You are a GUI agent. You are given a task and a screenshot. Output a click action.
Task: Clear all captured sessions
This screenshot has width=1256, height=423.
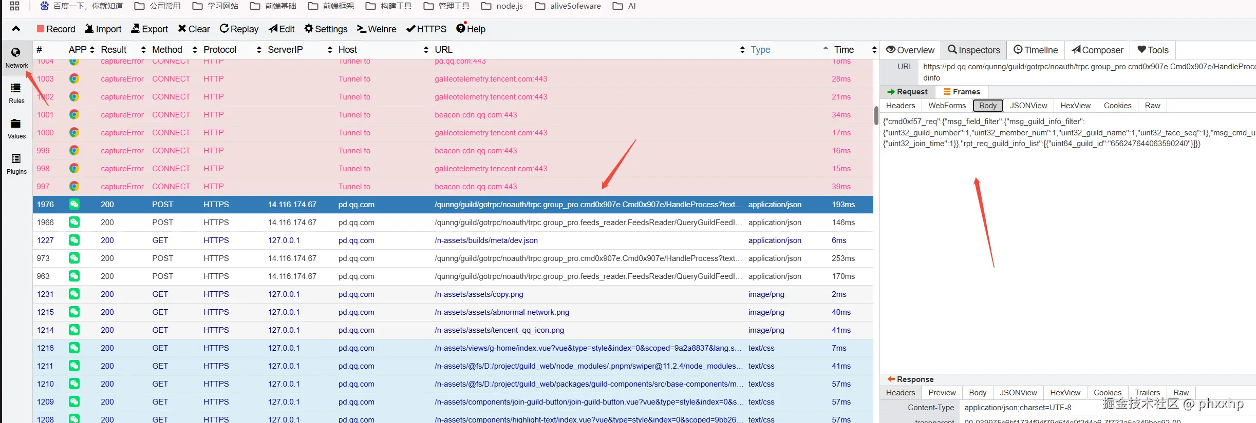[194, 29]
